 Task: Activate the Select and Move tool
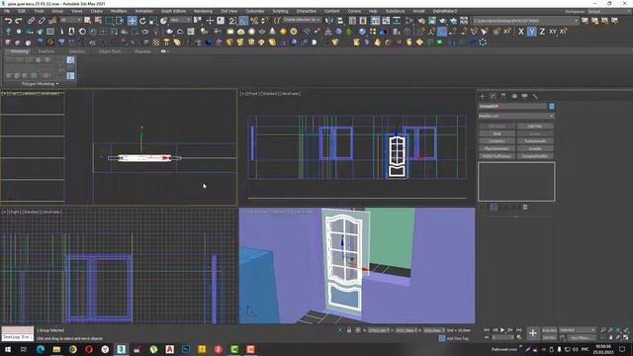(x=132, y=21)
